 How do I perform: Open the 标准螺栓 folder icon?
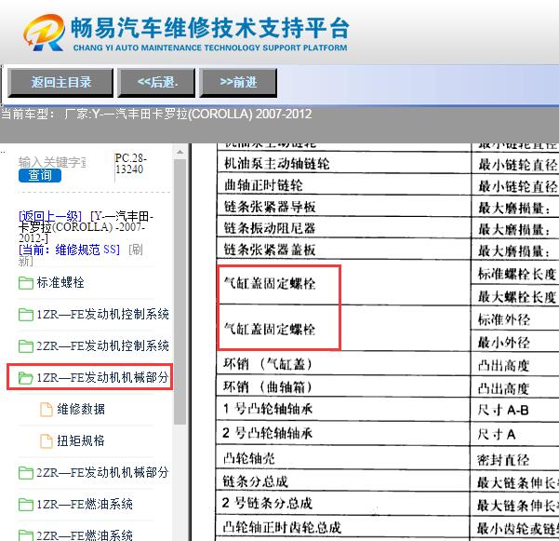click(26, 283)
